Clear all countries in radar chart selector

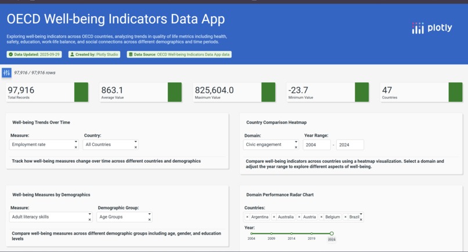click(x=361, y=220)
